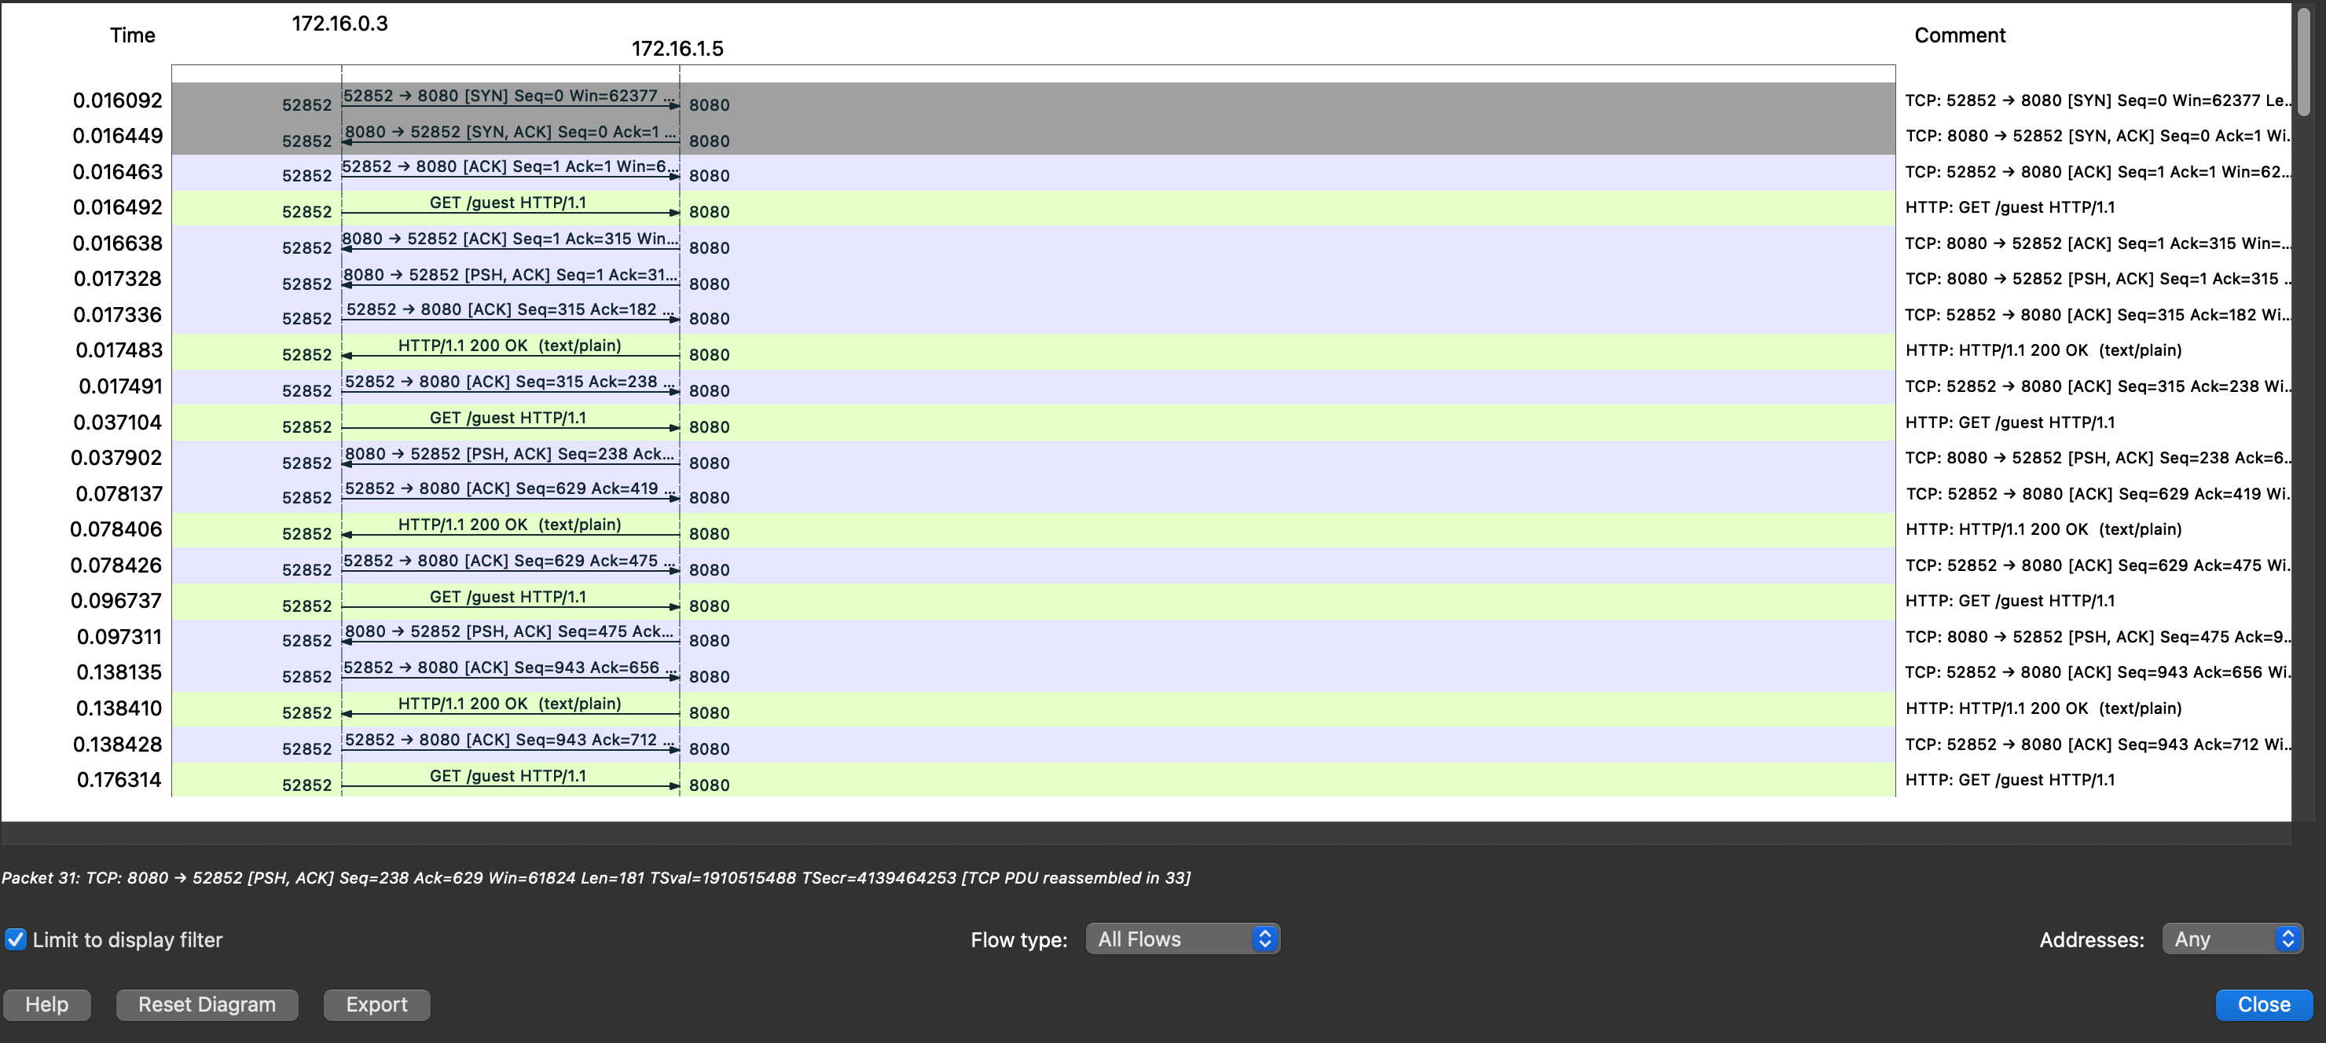Open the Flow type dropdown
This screenshot has width=2326, height=1043.
pos(1182,939)
